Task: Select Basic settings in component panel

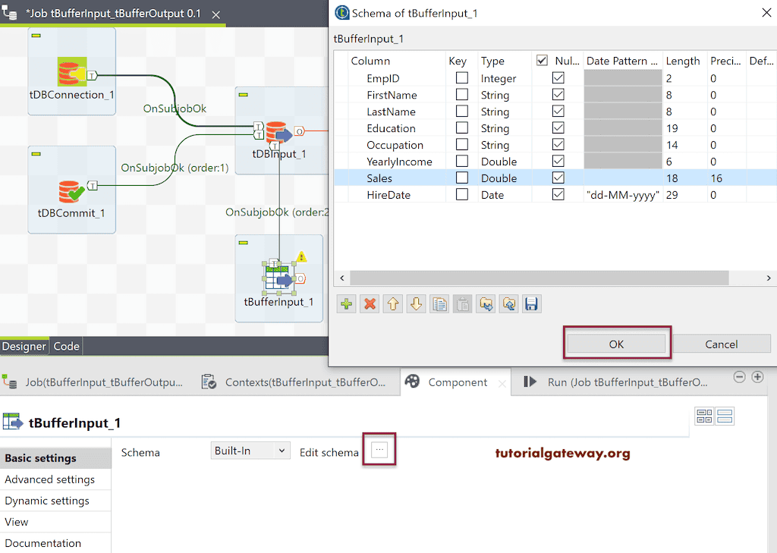Action: point(55,458)
